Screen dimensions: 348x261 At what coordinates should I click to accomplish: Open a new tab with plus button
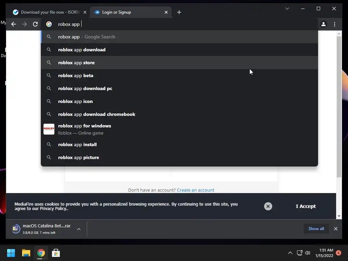(179, 12)
